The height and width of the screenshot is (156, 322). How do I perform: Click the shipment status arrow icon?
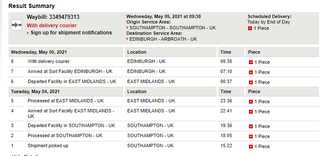pyautogui.click(x=16, y=25)
